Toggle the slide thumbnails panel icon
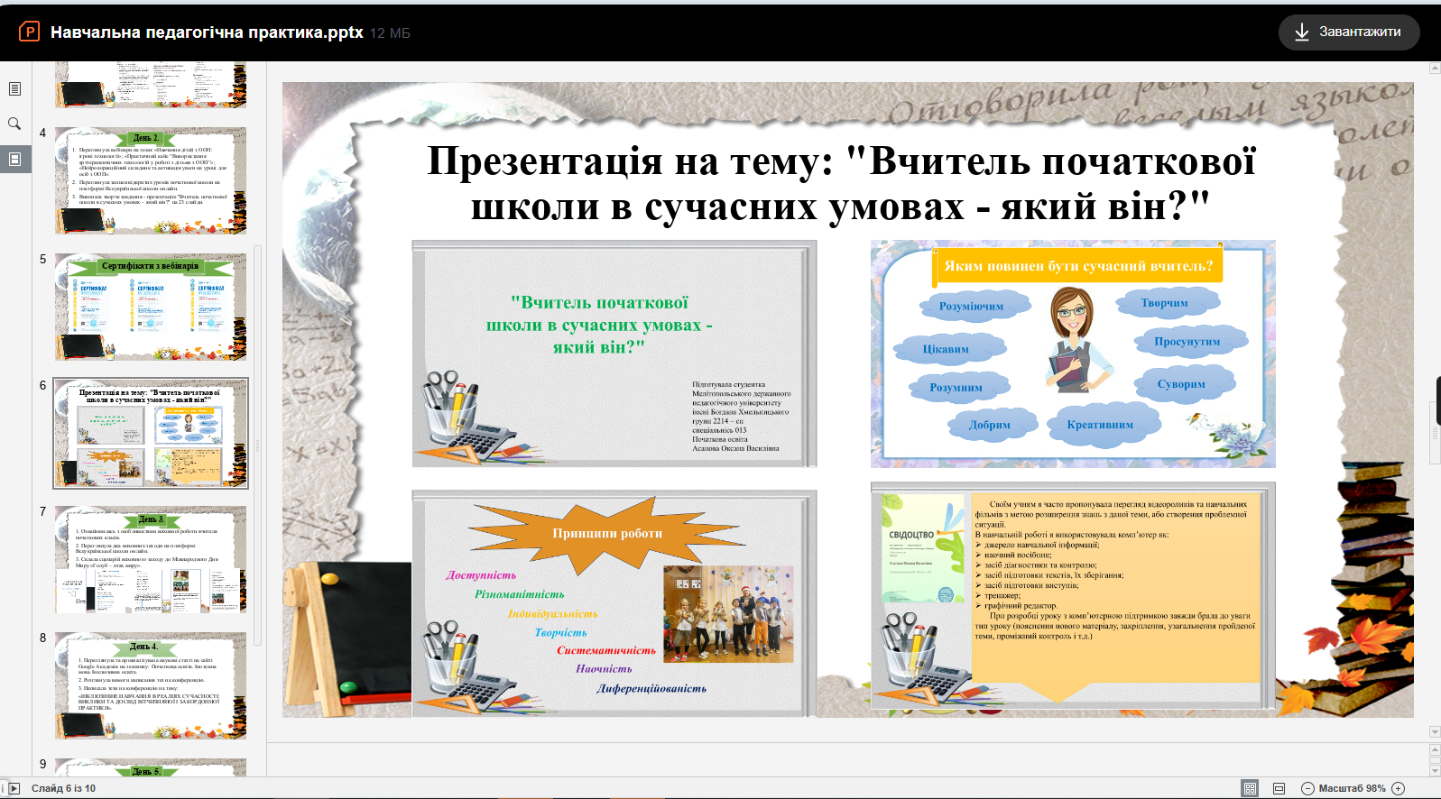The width and height of the screenshot is (1441, 799). (x=14, y=159)
